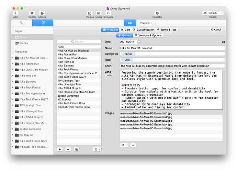Click the product Search field

point(79,41)
